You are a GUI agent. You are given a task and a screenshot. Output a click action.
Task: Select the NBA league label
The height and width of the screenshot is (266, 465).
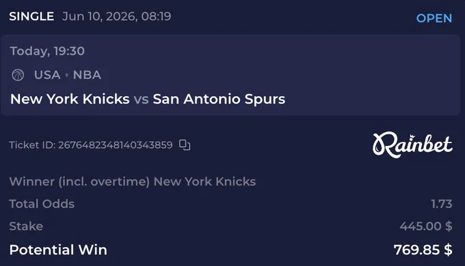click(88, 75)
